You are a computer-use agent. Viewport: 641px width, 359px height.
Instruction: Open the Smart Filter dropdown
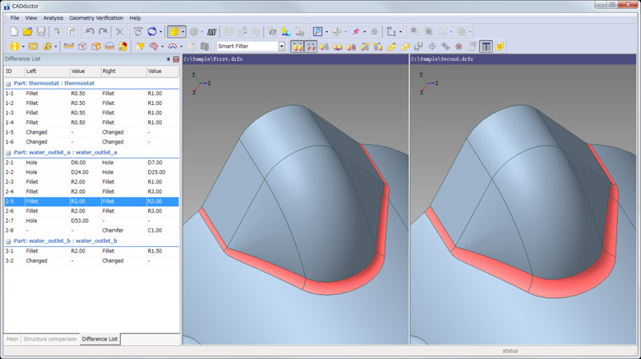(x=281, y=46)
